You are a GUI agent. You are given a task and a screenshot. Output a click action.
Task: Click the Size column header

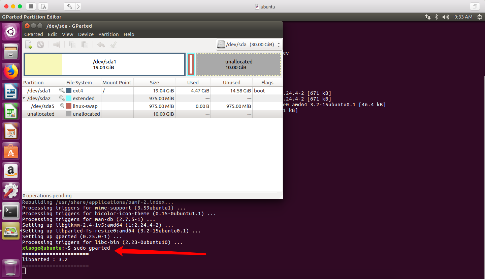coord(154,83)
